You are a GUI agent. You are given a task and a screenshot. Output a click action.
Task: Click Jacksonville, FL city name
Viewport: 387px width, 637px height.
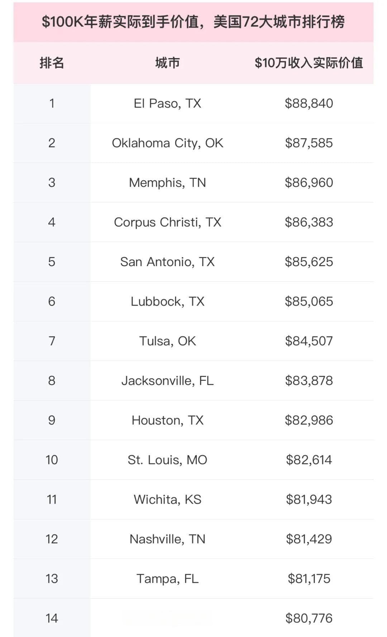tap(167, 381)
